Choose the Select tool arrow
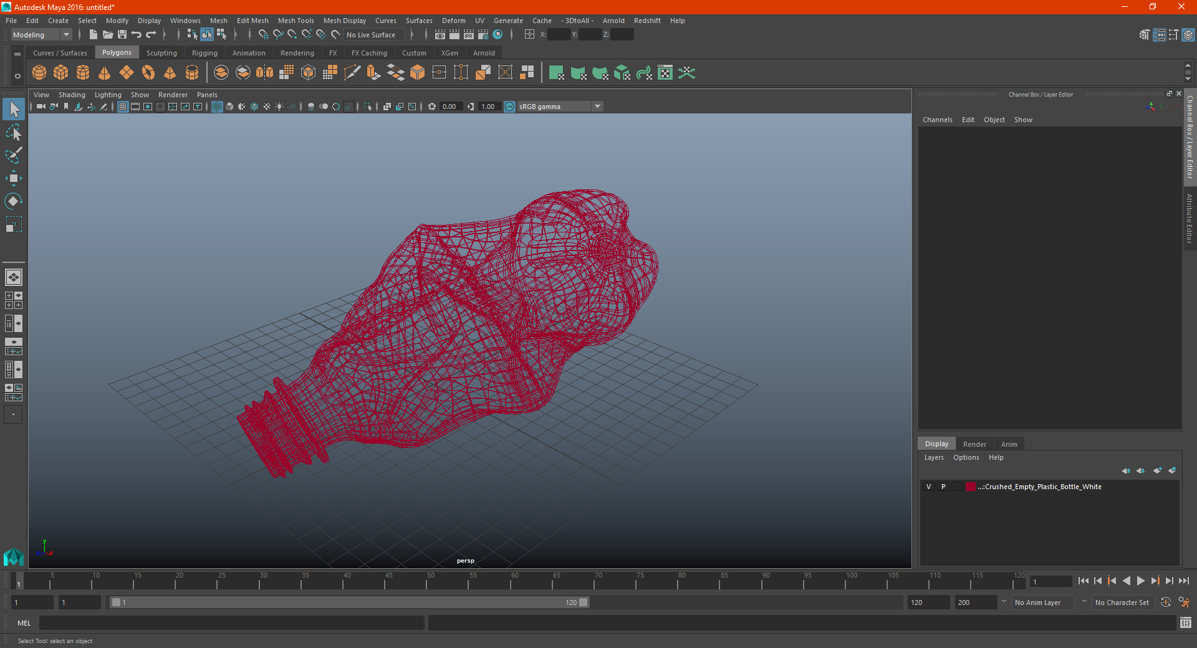 13,109
